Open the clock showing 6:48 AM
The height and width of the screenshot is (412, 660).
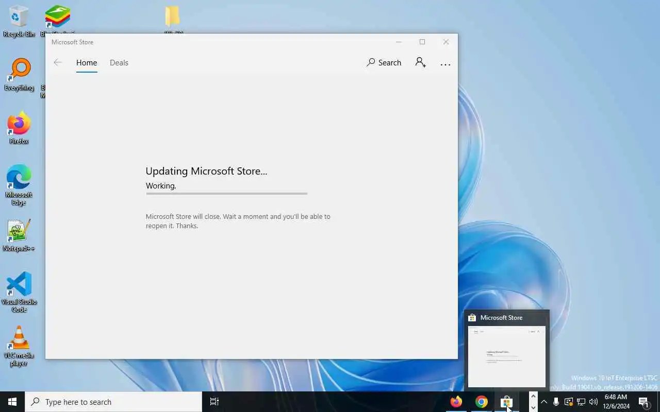[616, 402]
